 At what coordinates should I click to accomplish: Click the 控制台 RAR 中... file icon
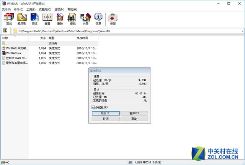(x=4, y=58)
